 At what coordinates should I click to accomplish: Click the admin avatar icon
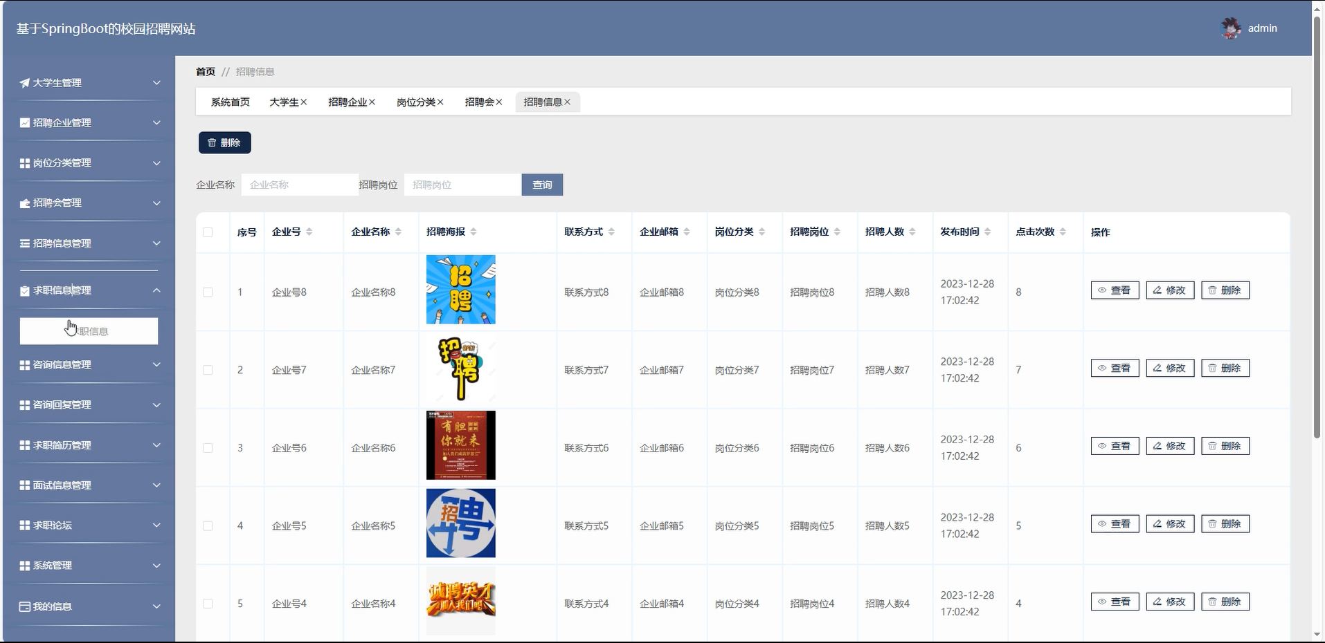[x=1231, y=28]
